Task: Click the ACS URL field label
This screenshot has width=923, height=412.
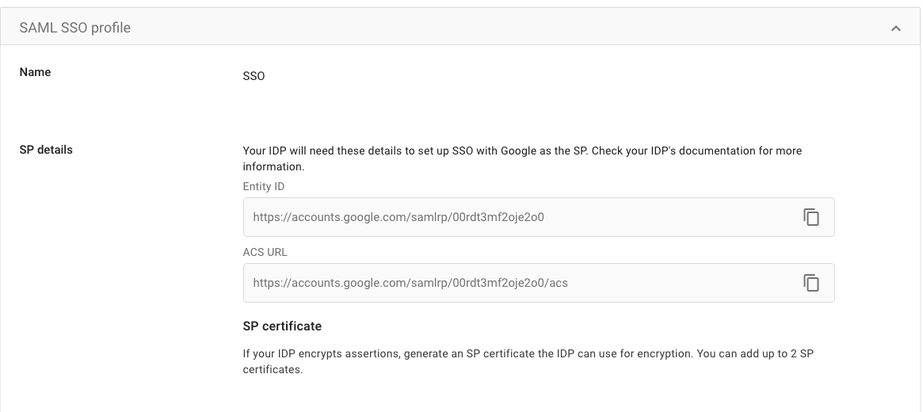Action: click(265, 252)
